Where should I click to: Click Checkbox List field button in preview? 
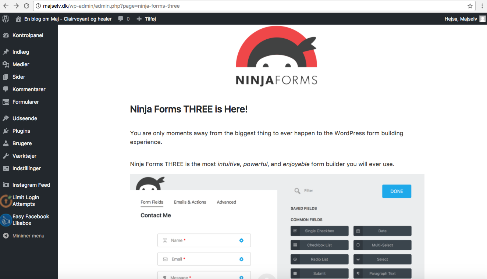[x=319, y=245]
